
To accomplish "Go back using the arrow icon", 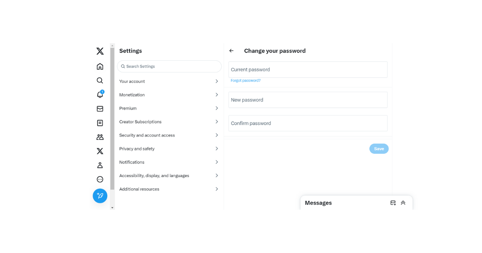I will pyautogui.click(x=231, y=51).
